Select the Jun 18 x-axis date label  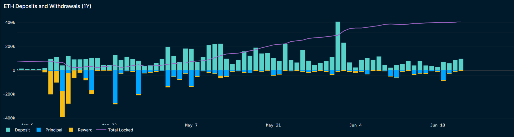pyautogui.click(x=437, y=125)
